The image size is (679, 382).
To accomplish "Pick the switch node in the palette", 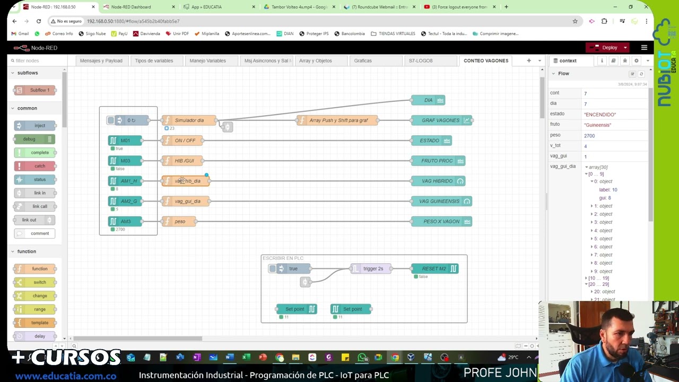I will pos(34,282).
